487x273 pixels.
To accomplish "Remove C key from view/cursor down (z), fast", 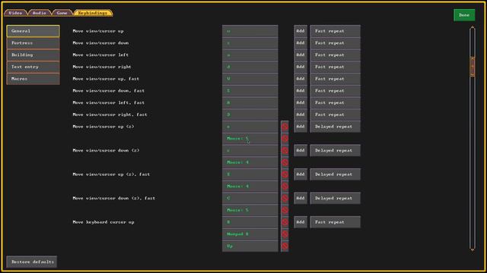I will pos(285,198).
